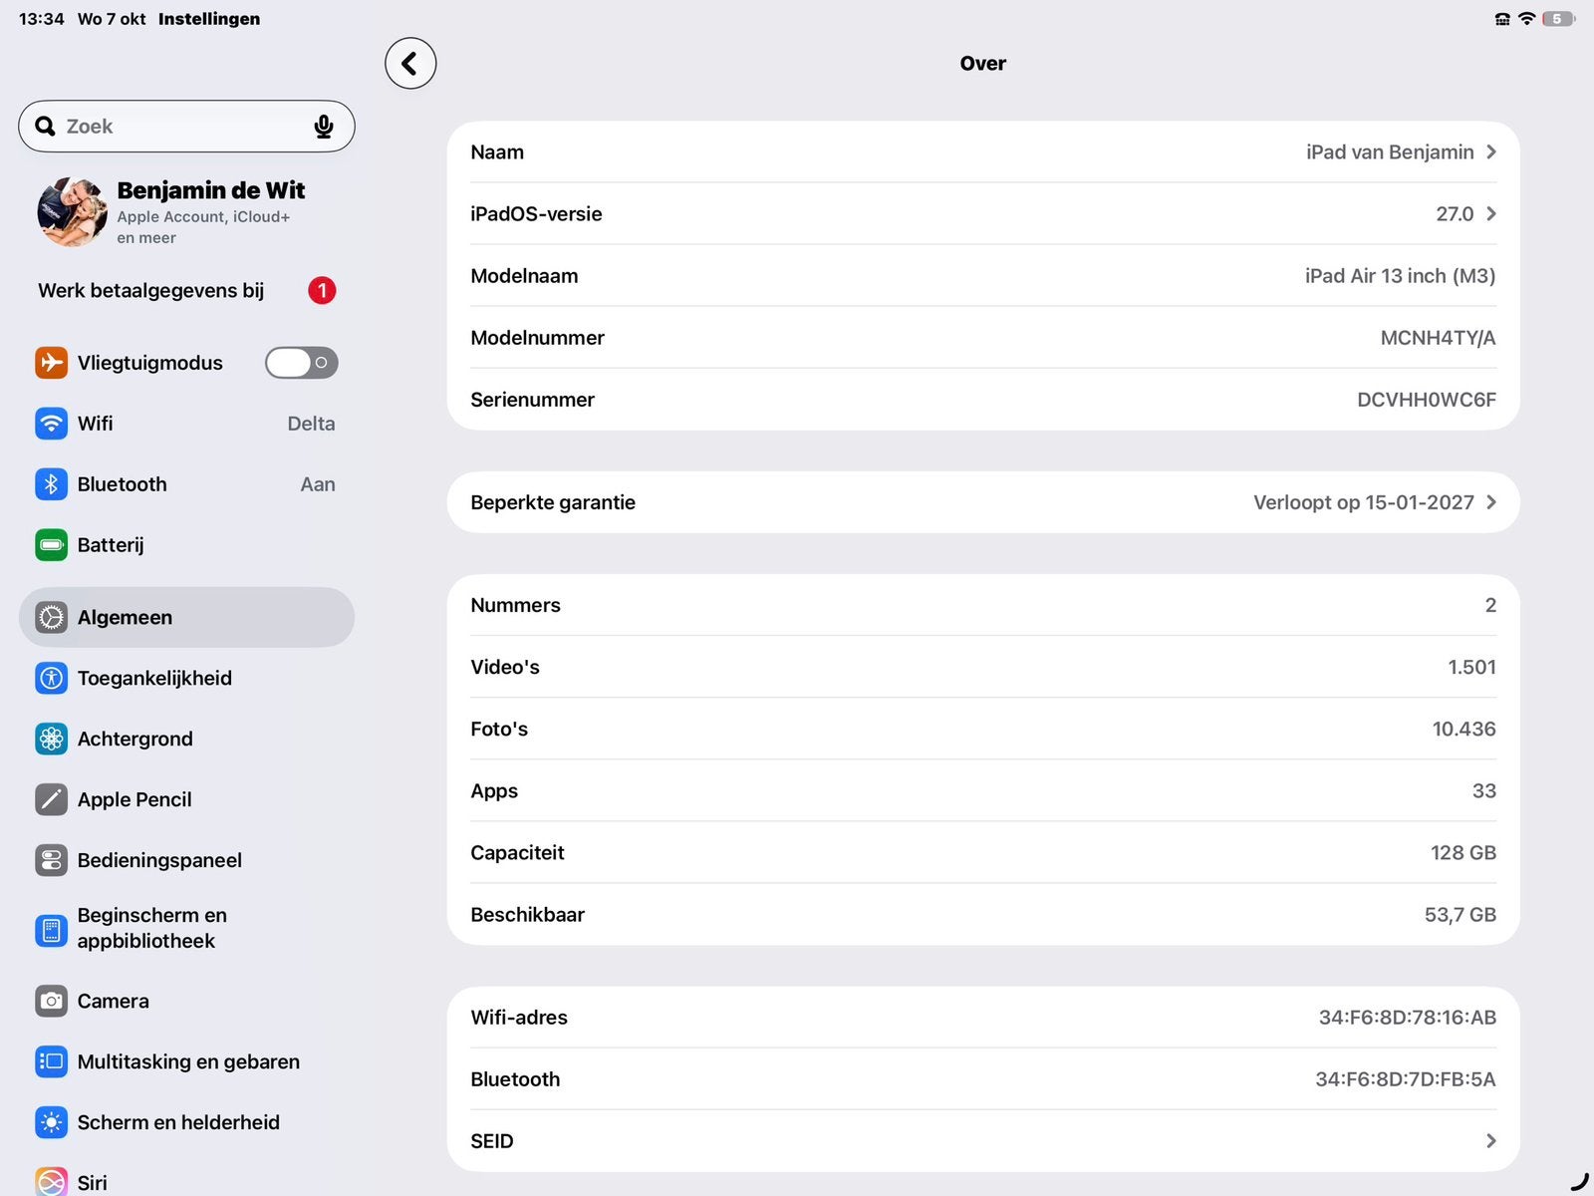1594x1196 pixels.
Task: Open Multitasking en gebaren icon
Action: (x=51, y=1062)
